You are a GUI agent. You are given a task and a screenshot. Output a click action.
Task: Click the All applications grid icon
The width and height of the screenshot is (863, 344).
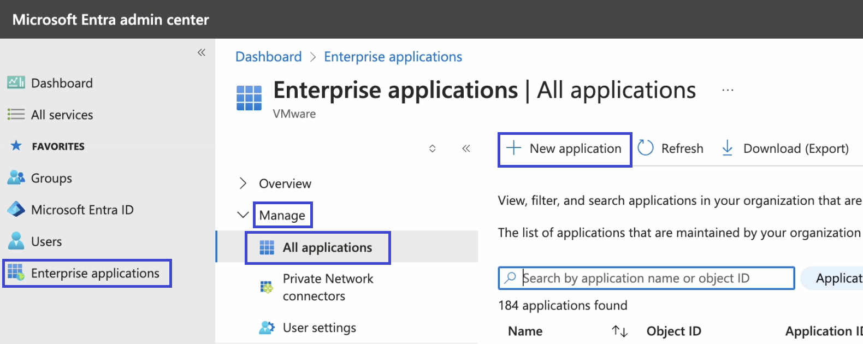click(x=267, y=247)
